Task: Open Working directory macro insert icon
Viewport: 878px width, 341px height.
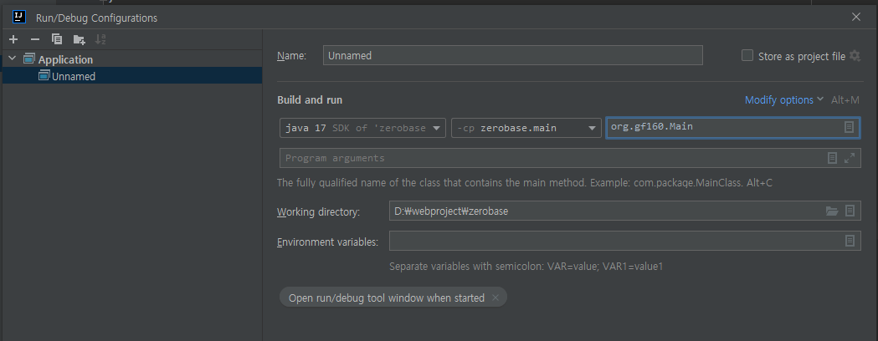Action: click(850, 211)
